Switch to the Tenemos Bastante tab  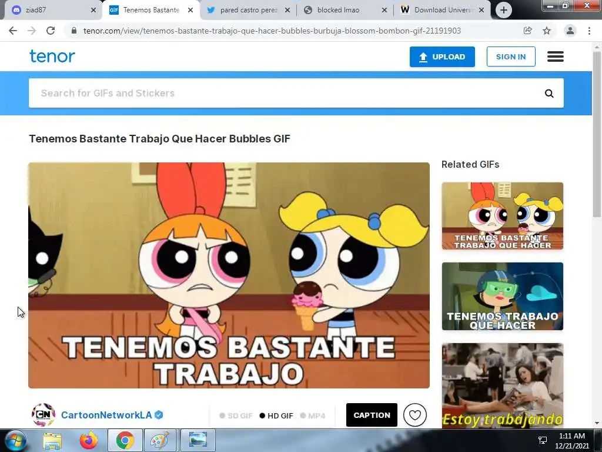[151, 10]
